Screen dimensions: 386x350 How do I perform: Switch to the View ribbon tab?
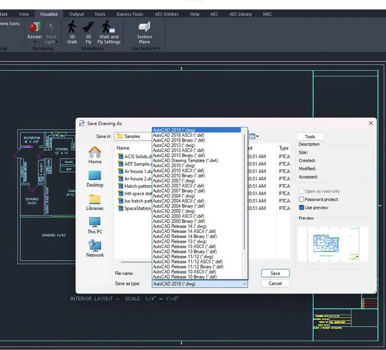[24, 14]
